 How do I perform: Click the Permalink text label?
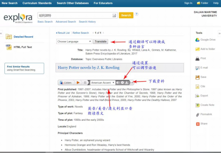(206, 114)
